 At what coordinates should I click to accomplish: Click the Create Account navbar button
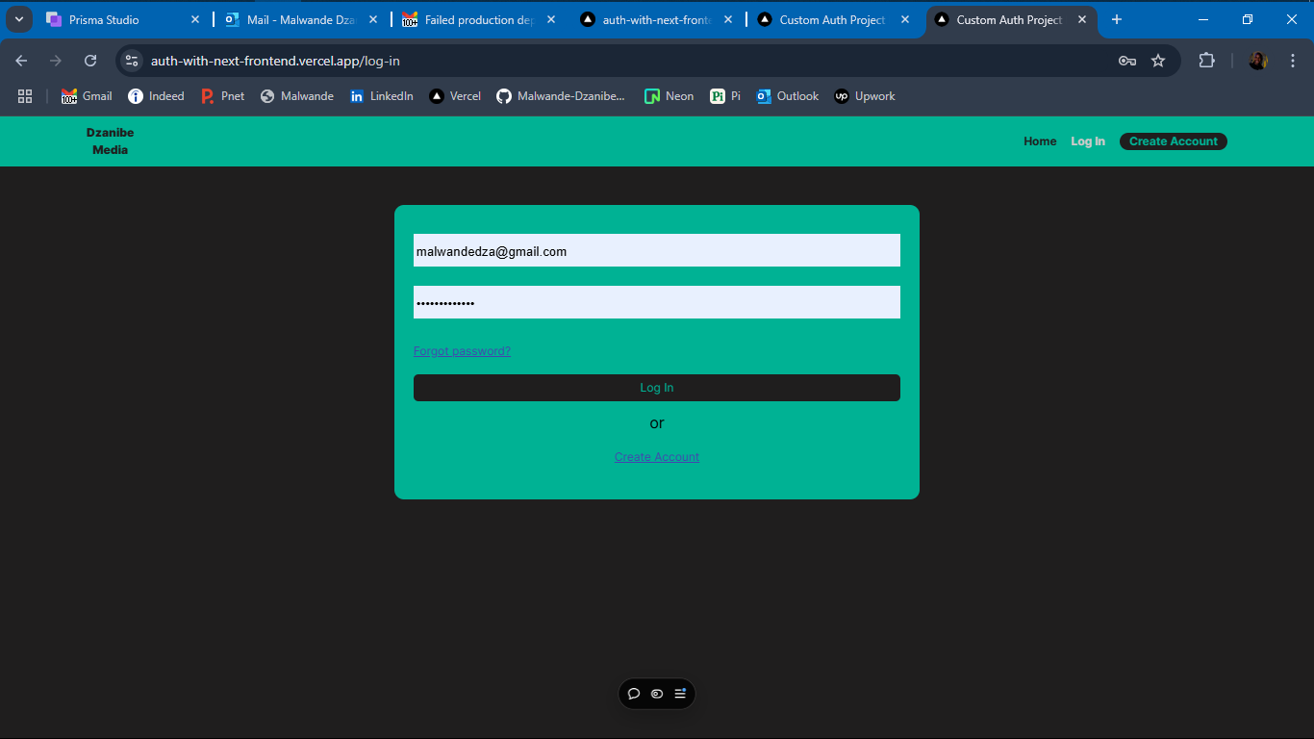(x=1173, y=141)
